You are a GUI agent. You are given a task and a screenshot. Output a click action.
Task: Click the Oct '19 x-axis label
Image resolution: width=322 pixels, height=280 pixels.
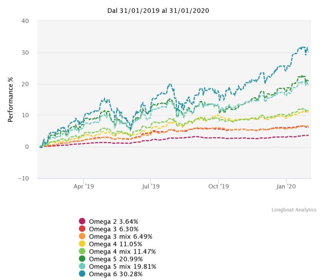[x=219, y=186]
